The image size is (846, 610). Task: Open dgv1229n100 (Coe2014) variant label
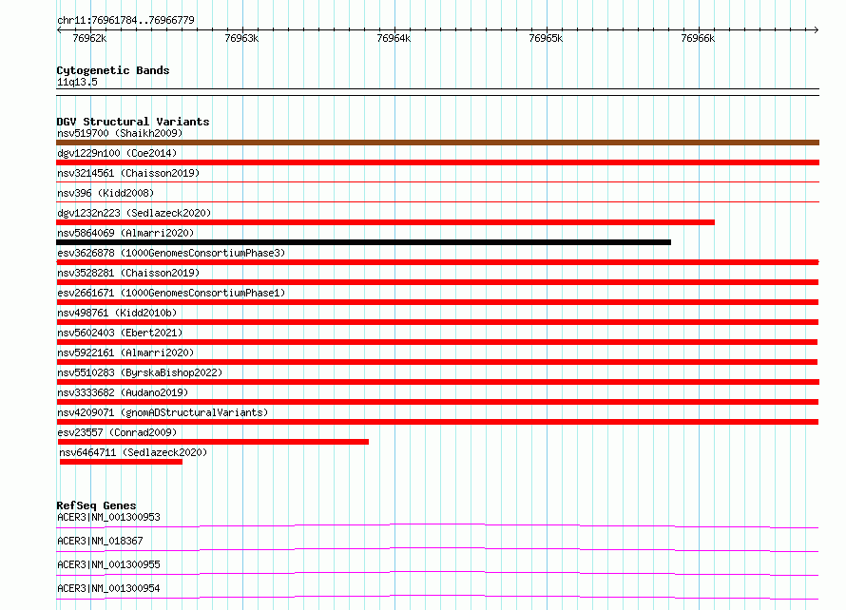point(117,153)
